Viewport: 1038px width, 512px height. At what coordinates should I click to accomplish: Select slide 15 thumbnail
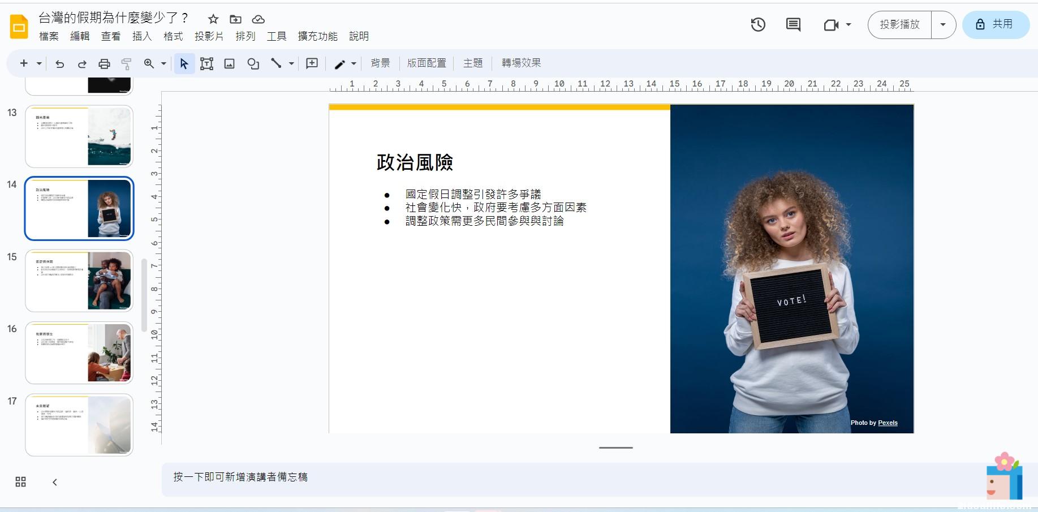(x=79, y=281)
